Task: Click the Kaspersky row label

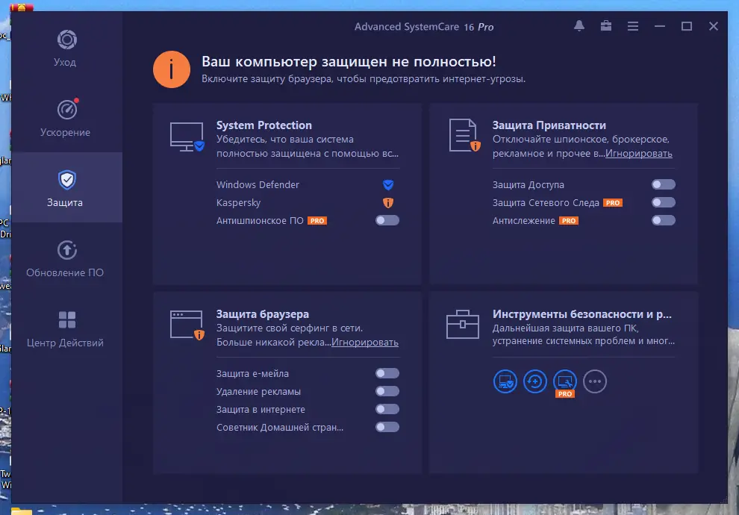Action: point(238,202)
